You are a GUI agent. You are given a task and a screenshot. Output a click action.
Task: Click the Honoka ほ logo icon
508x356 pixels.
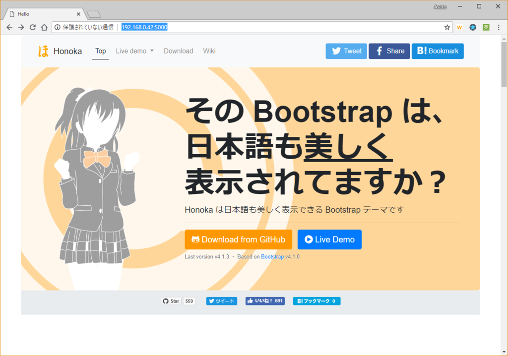click(x=44, y=51)
